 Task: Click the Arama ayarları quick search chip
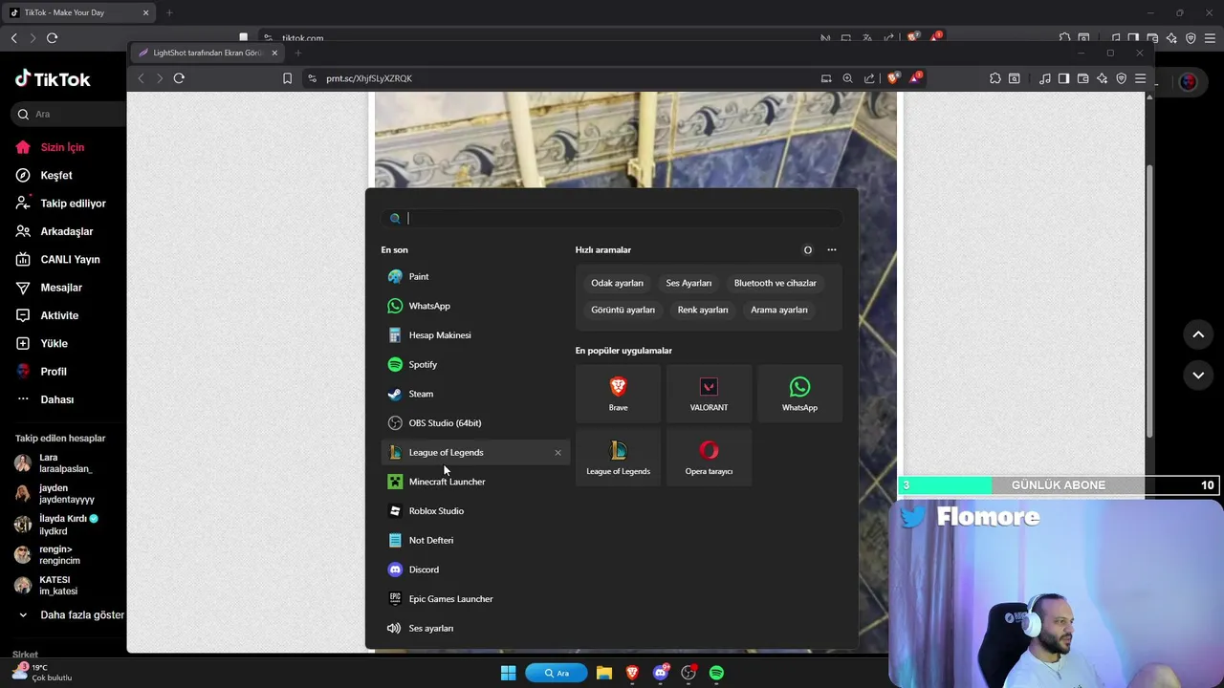779,310
